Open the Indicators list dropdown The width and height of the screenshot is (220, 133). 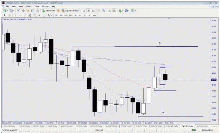click(121, 11)
